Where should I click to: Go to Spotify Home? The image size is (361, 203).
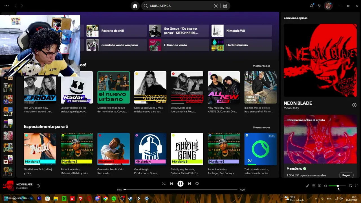point(135,6)
